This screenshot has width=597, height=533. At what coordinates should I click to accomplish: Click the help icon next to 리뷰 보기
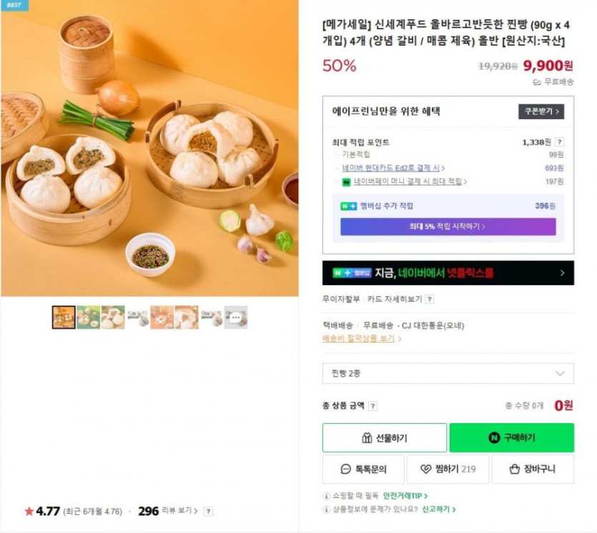pos(208,512)
